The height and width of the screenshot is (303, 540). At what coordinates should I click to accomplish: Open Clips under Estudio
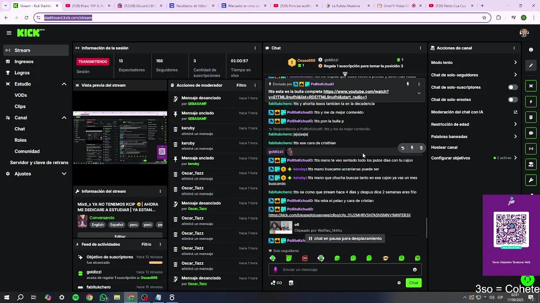coord(20,106)
